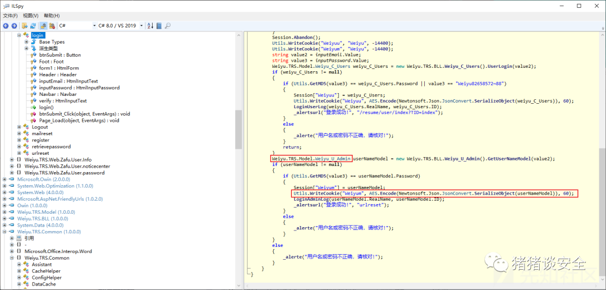Select assembly Owin (1.0.0.0)
Screen dimensions: 606x290
click(34, 206)
